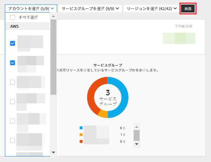Check the すべて選択 checkbox
Screen dimensions: 211x162
pyautogui.click(x=13, y=17)
